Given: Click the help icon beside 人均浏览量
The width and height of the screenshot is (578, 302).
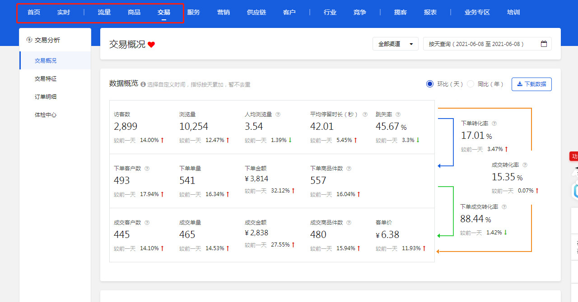Looking at the screenshot, I should coord(278,114).
